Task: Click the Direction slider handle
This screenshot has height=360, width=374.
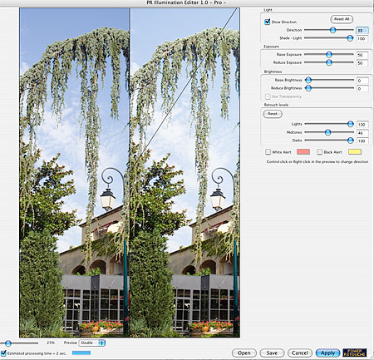Action: 332,30
